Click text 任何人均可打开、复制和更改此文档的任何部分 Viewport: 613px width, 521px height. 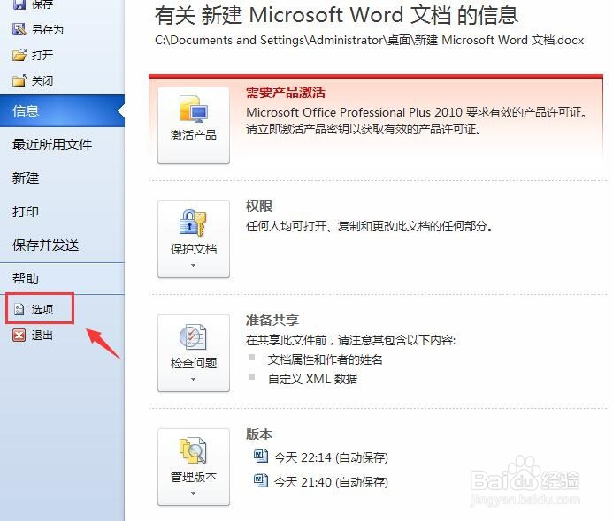tap(370, 226)
